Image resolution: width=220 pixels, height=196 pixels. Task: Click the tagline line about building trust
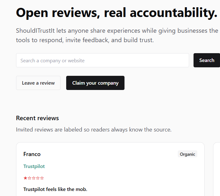(x=85, y=40)
